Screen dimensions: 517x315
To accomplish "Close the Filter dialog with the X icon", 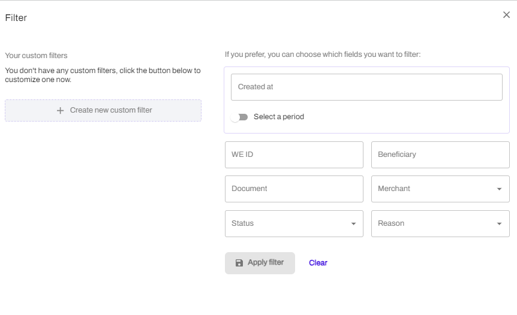I will [506, 15].
